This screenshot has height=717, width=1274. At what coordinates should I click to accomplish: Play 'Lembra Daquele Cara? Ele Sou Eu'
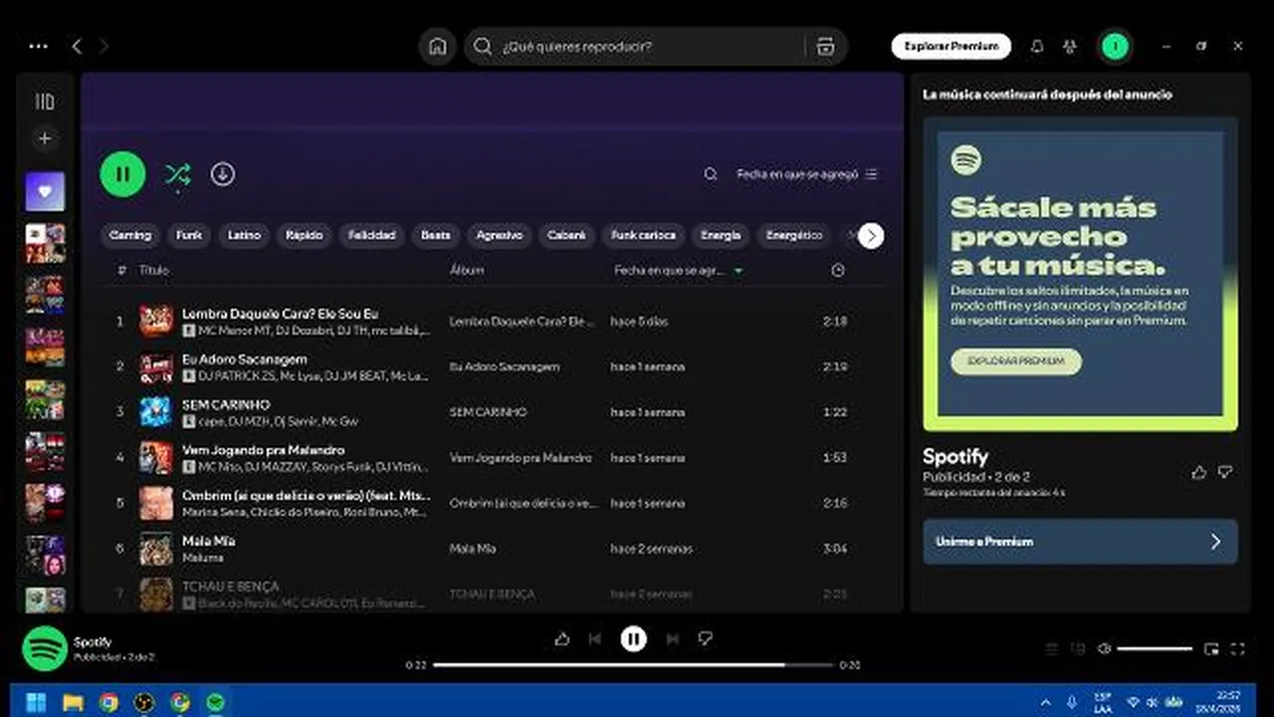(x=280, y=314)
